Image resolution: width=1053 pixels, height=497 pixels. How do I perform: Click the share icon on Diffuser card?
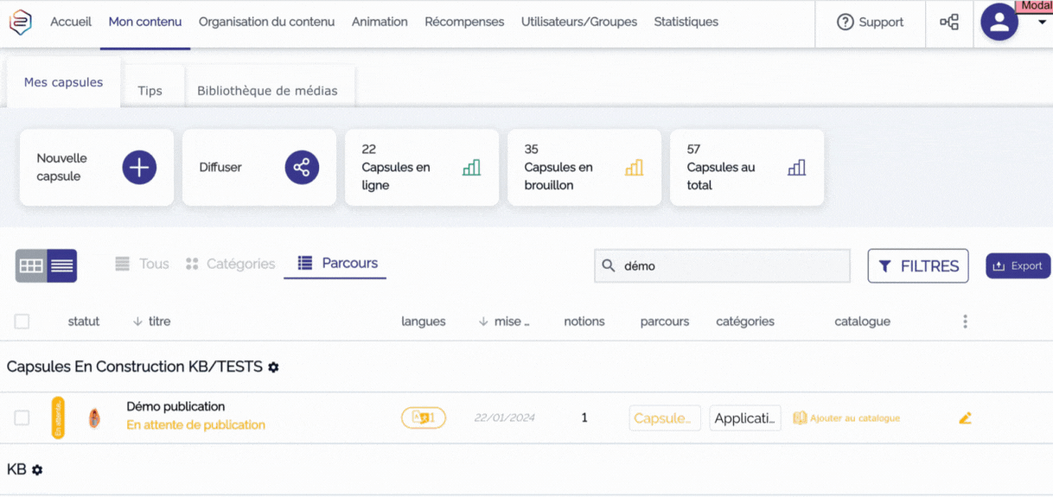[x=302, y=167]
